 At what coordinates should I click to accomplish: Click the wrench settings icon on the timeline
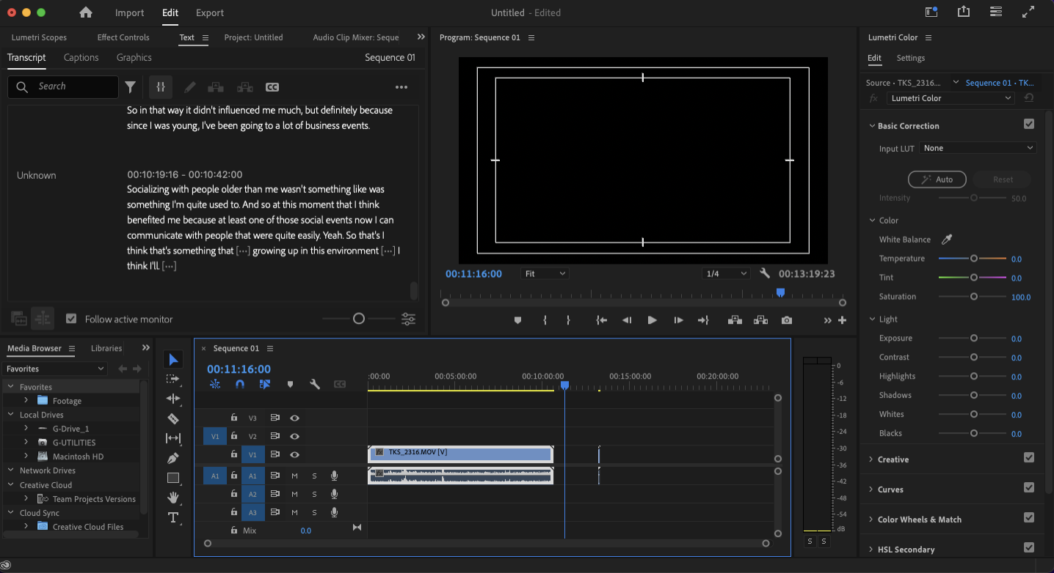(x=314, y=383)
